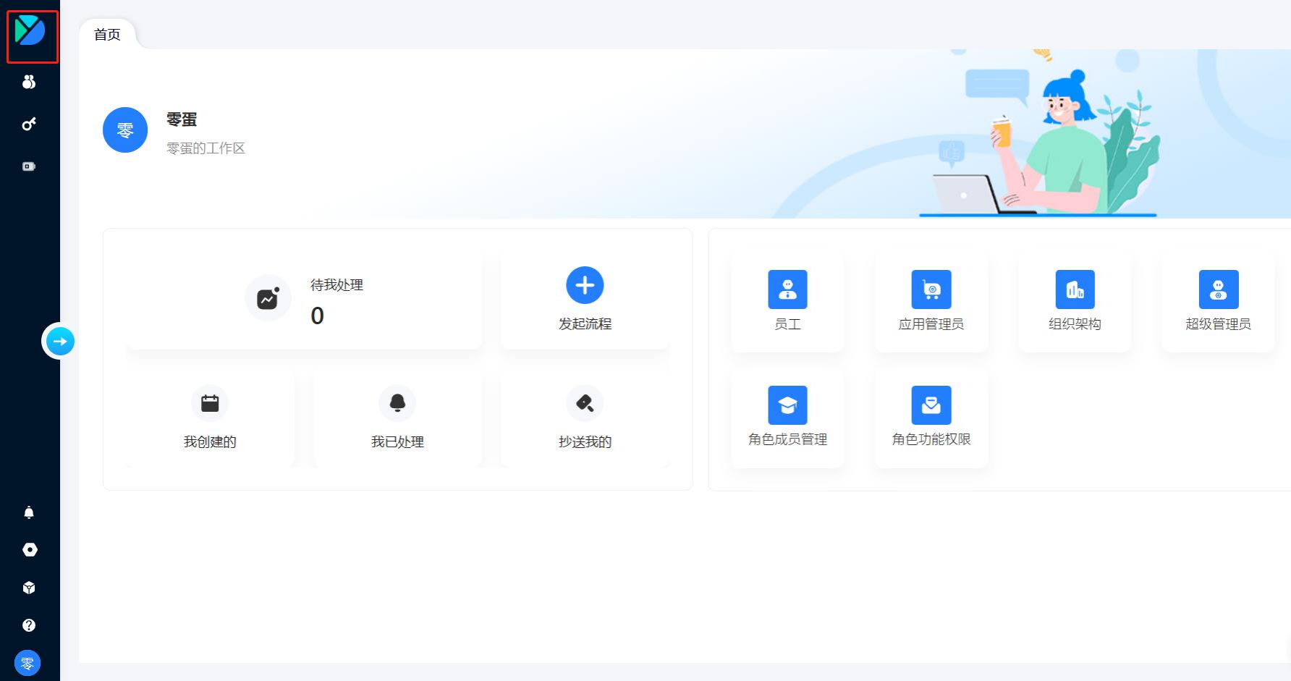The image size is (1291, 681).
Task: Open 我已处理 list
Action: pyautogui.click(x=397, y=418)
